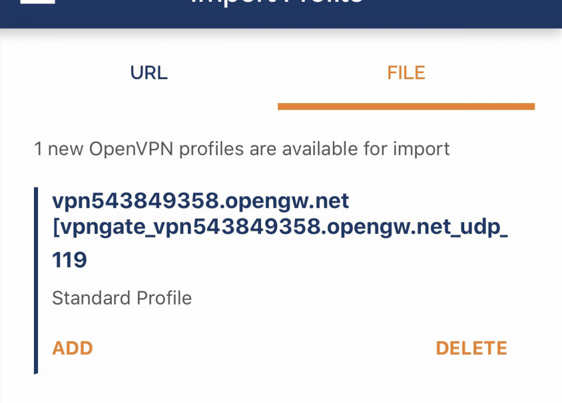This screenshot has height=403, width=562.
Task: Tap the orange underline beneath FILE
Action: pyautogui.click(x=406, y=107)
